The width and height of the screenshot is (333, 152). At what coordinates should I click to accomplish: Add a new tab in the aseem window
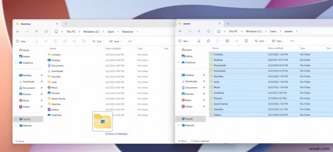(228, 24)
